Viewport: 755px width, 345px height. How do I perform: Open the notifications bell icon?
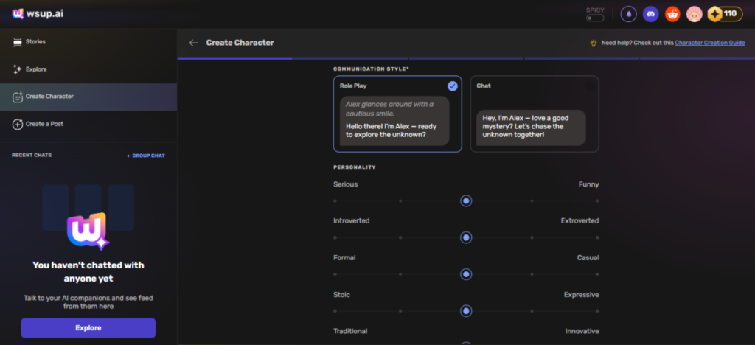[629, 14]
